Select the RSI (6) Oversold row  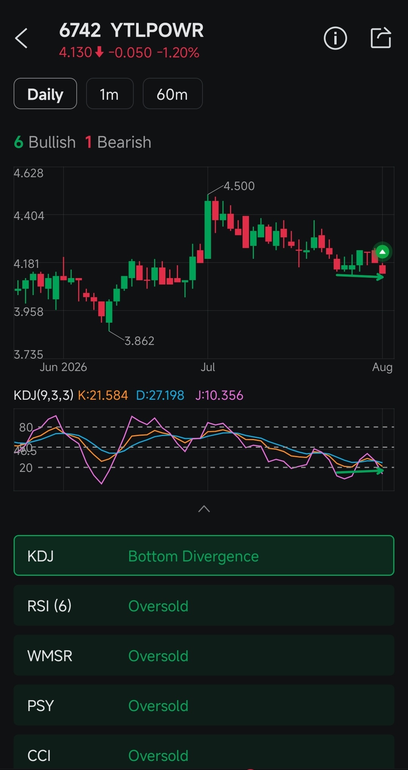pyautogui.click(x=204, y=606)
